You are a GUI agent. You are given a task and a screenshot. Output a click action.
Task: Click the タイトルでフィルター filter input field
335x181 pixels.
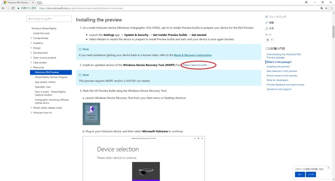click(x=49, y=19)
